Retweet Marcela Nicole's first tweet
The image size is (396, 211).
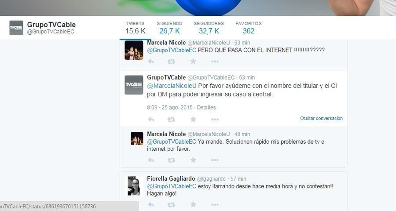point(171,62)
